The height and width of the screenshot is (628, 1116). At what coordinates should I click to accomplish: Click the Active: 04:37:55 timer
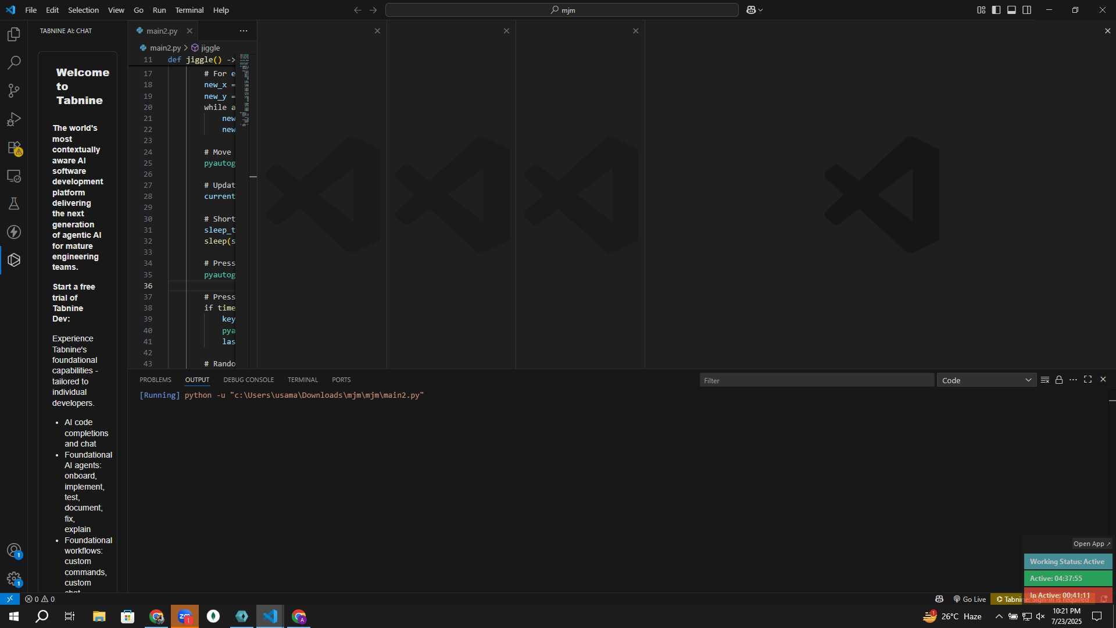pos(1068,579)
